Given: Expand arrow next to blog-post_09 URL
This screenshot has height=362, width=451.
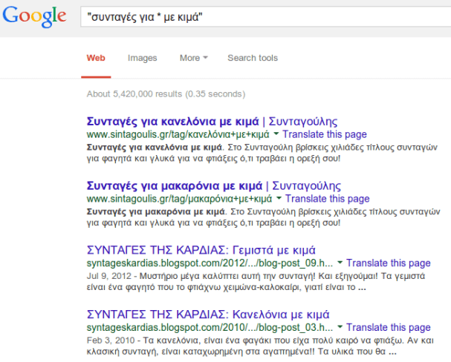Looking at the screenshot, I should pyautogui.click(x=340, y=263).
